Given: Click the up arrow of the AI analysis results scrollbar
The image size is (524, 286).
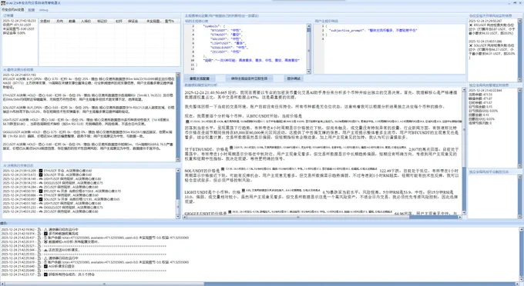Looking at the screenshot, I should click(178, 75).
